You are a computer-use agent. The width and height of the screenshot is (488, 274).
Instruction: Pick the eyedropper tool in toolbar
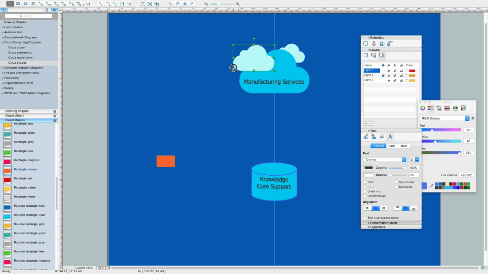coord(192,4)
